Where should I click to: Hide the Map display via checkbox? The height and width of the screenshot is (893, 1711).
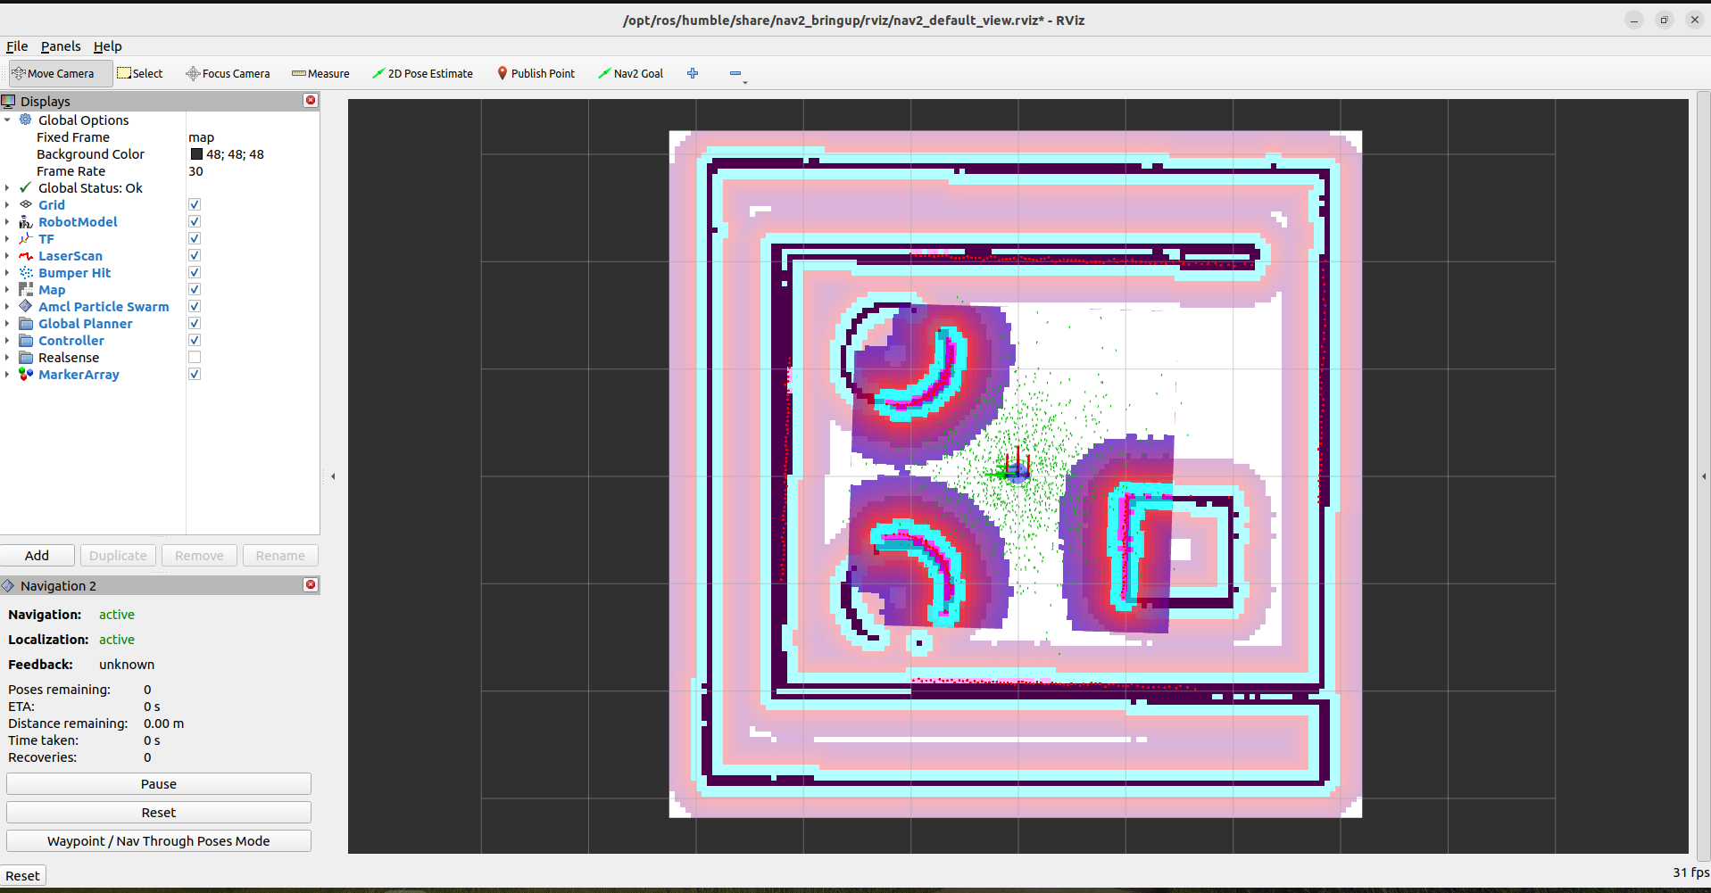coord(195,289)
